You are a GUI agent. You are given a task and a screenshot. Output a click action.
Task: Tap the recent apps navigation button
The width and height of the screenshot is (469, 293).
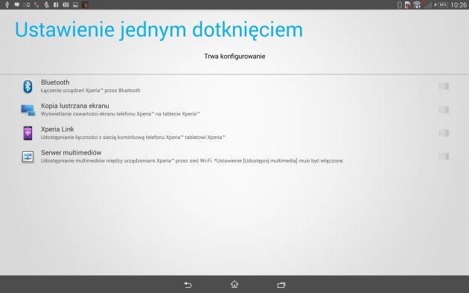[x=281, y=285]
